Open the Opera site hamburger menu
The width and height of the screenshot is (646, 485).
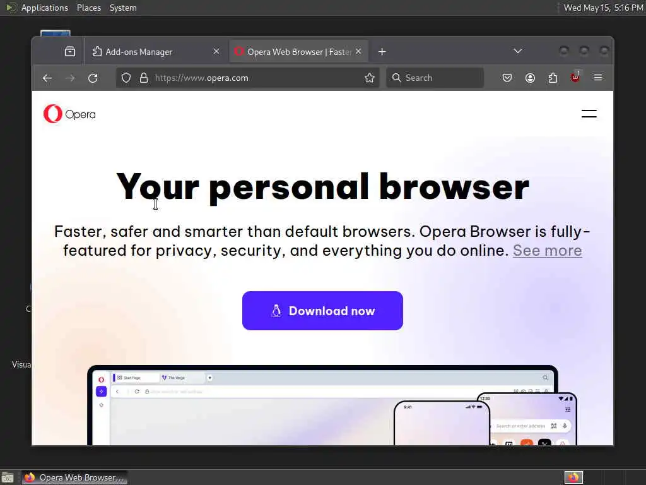pos(589,114)
